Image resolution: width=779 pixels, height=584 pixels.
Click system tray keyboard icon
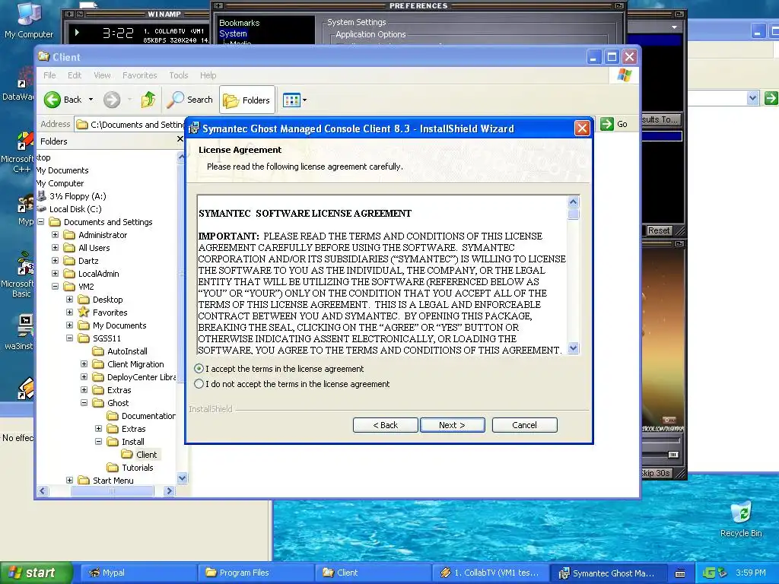coord(680,573)
